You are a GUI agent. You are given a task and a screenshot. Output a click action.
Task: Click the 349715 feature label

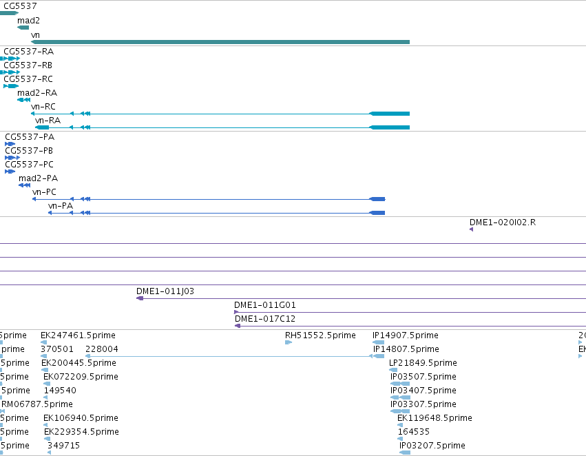(63, 446)
